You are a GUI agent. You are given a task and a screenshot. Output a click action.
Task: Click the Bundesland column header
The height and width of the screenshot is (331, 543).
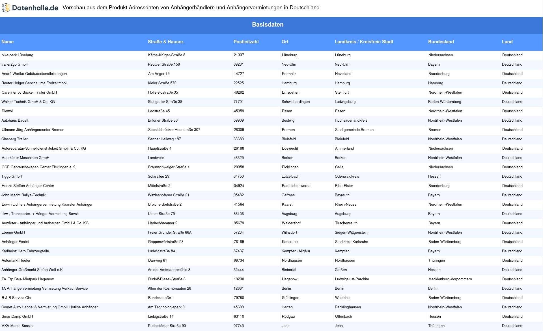click(x=441, y=42)
